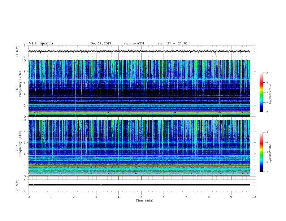The image size is (286, 221).
Task: Click the "10" kHz tick on ch.1 frequency axis
Action: [x=24, y=60]
